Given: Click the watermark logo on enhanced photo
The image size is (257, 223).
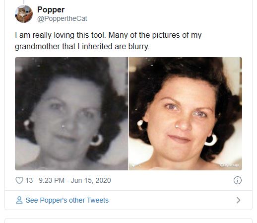Looking at the screenshot, I should tap(229, 165).
